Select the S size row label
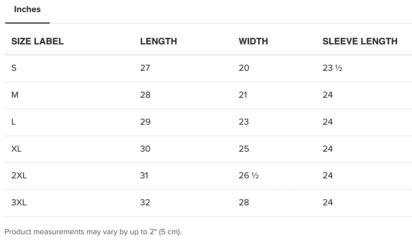Image resolution: width=412 pixels, height=246 pixels. tap(14, 68)
